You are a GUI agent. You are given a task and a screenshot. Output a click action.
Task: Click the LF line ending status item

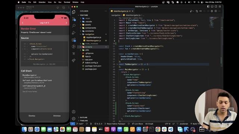[173, 124]
